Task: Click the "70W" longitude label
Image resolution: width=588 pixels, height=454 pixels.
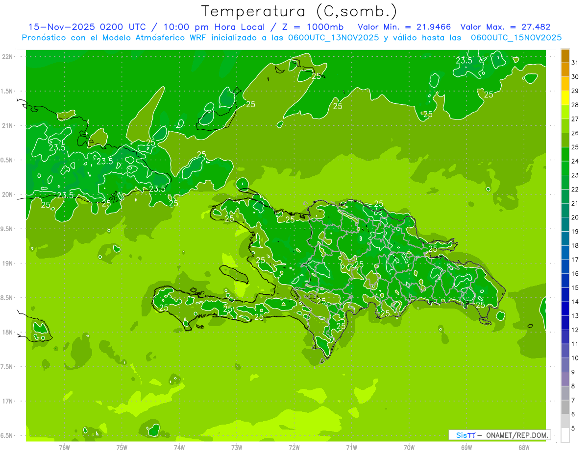Action: pyautogui.click(x=409, y=448)
